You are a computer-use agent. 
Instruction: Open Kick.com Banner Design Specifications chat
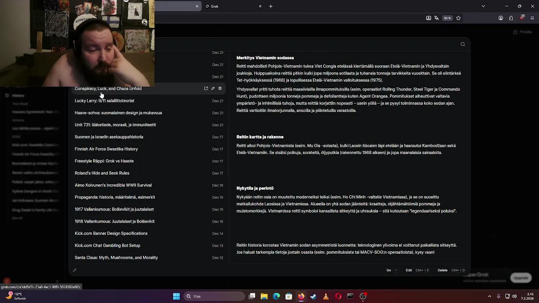[x=111, y=234]
